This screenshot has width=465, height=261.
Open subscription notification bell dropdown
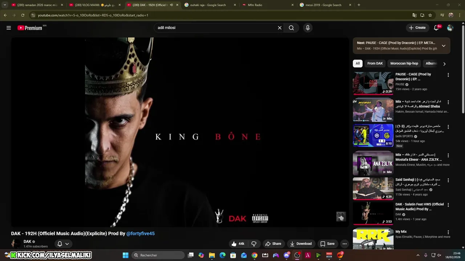(63, 244)
